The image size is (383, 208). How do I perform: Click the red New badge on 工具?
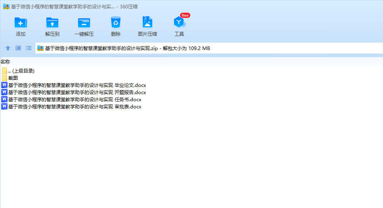pos(185,15)
